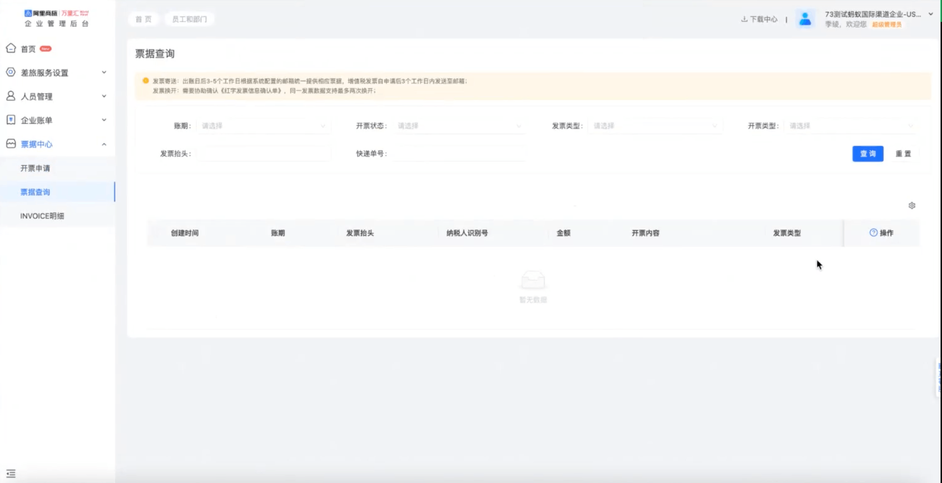942x483 pixels.
Task: Click the download icon beside 下载中心
Action: point(744,19)
